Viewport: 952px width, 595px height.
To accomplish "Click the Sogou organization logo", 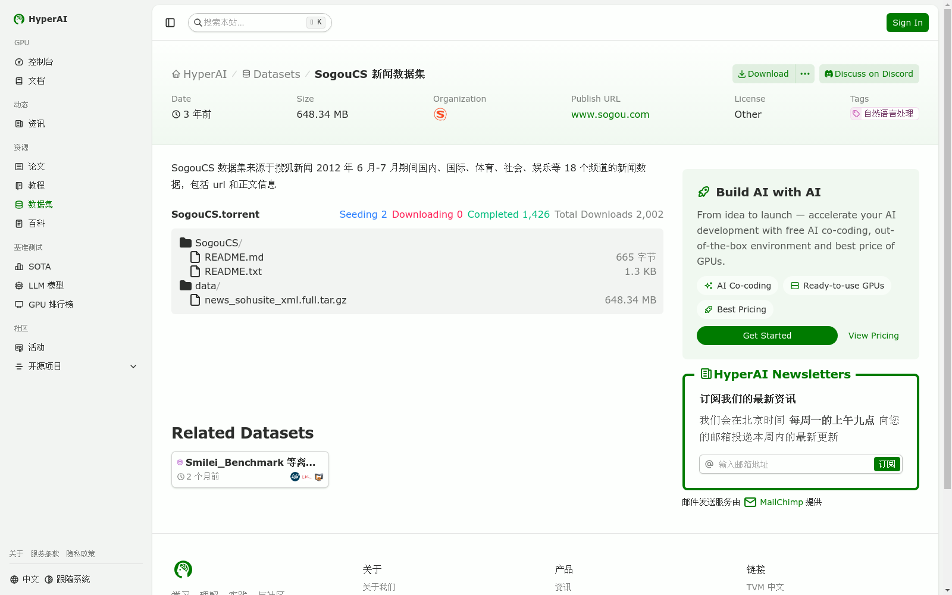I will [x=440, y=114].
